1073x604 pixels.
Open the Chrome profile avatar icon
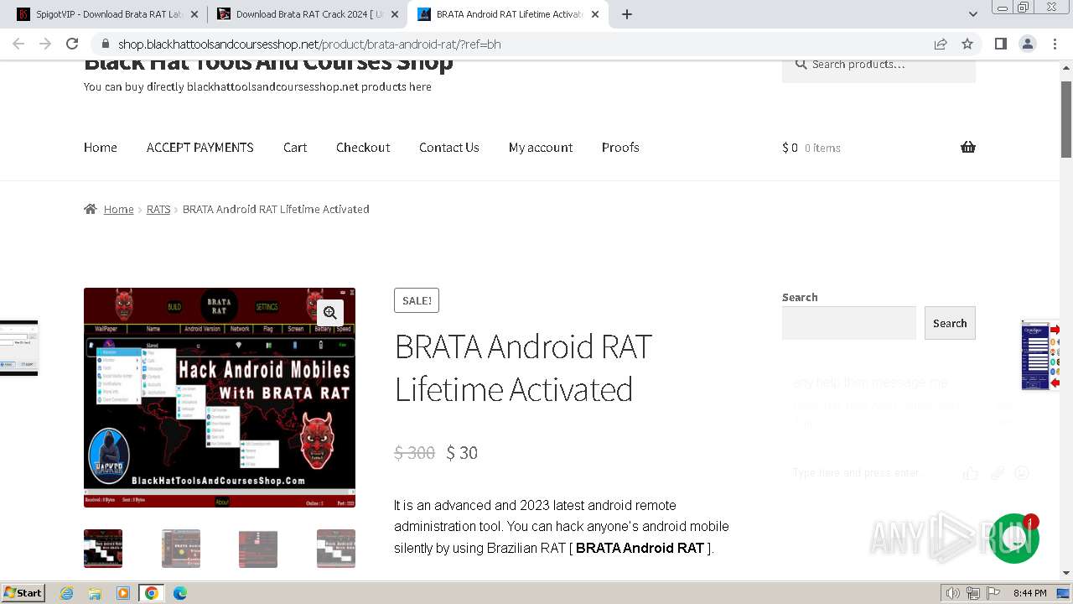[1027, 44]
